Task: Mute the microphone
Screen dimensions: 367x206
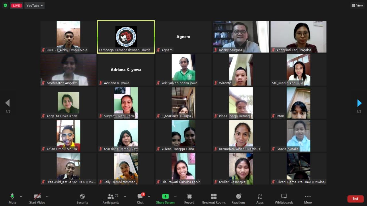Action: coord(12,199)
